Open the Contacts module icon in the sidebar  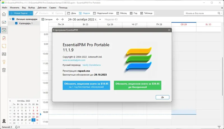tap(4, 54)
